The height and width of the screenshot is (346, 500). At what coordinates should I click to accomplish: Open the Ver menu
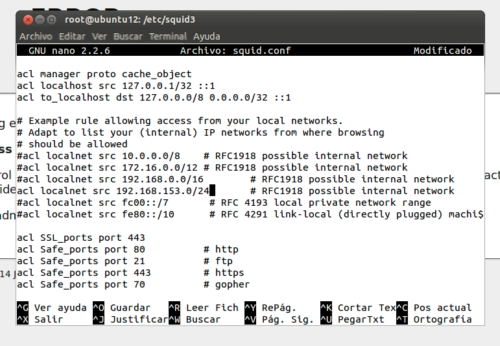coord(99,36)
